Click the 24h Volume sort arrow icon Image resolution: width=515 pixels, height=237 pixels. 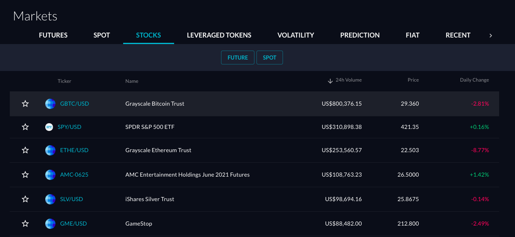point(330,80)
